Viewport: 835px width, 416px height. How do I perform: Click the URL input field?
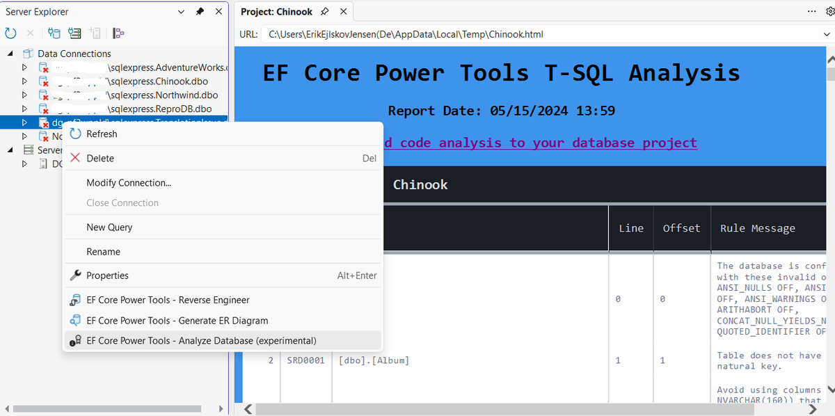(x=540, y=34)
